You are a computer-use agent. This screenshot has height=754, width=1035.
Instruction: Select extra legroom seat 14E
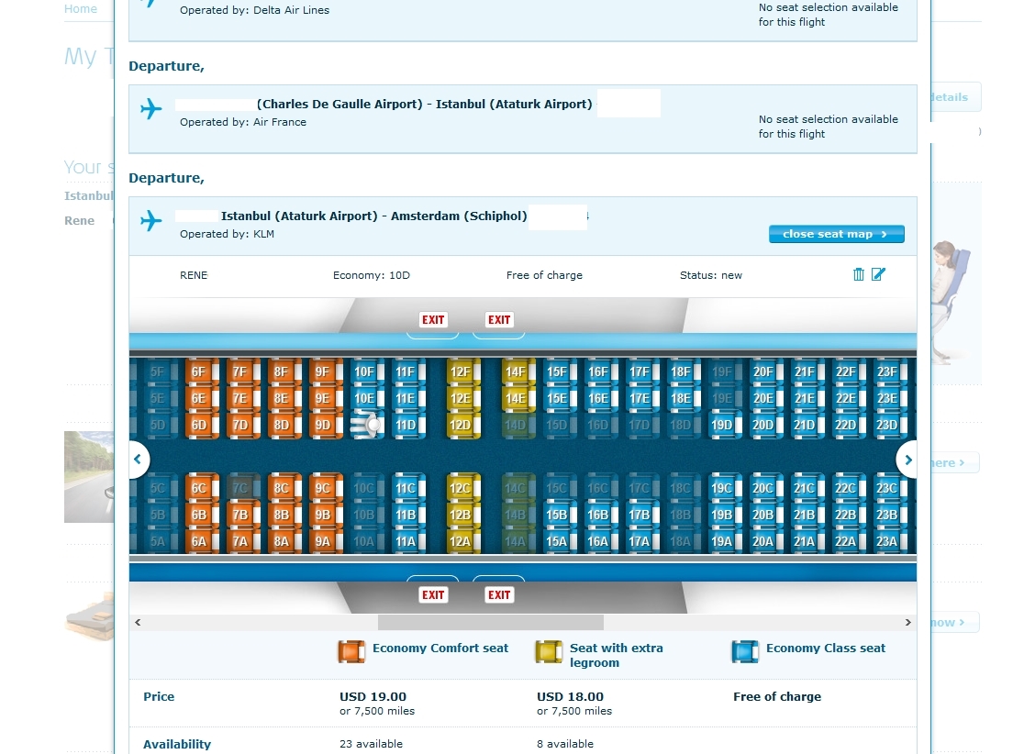pos(515,399)
